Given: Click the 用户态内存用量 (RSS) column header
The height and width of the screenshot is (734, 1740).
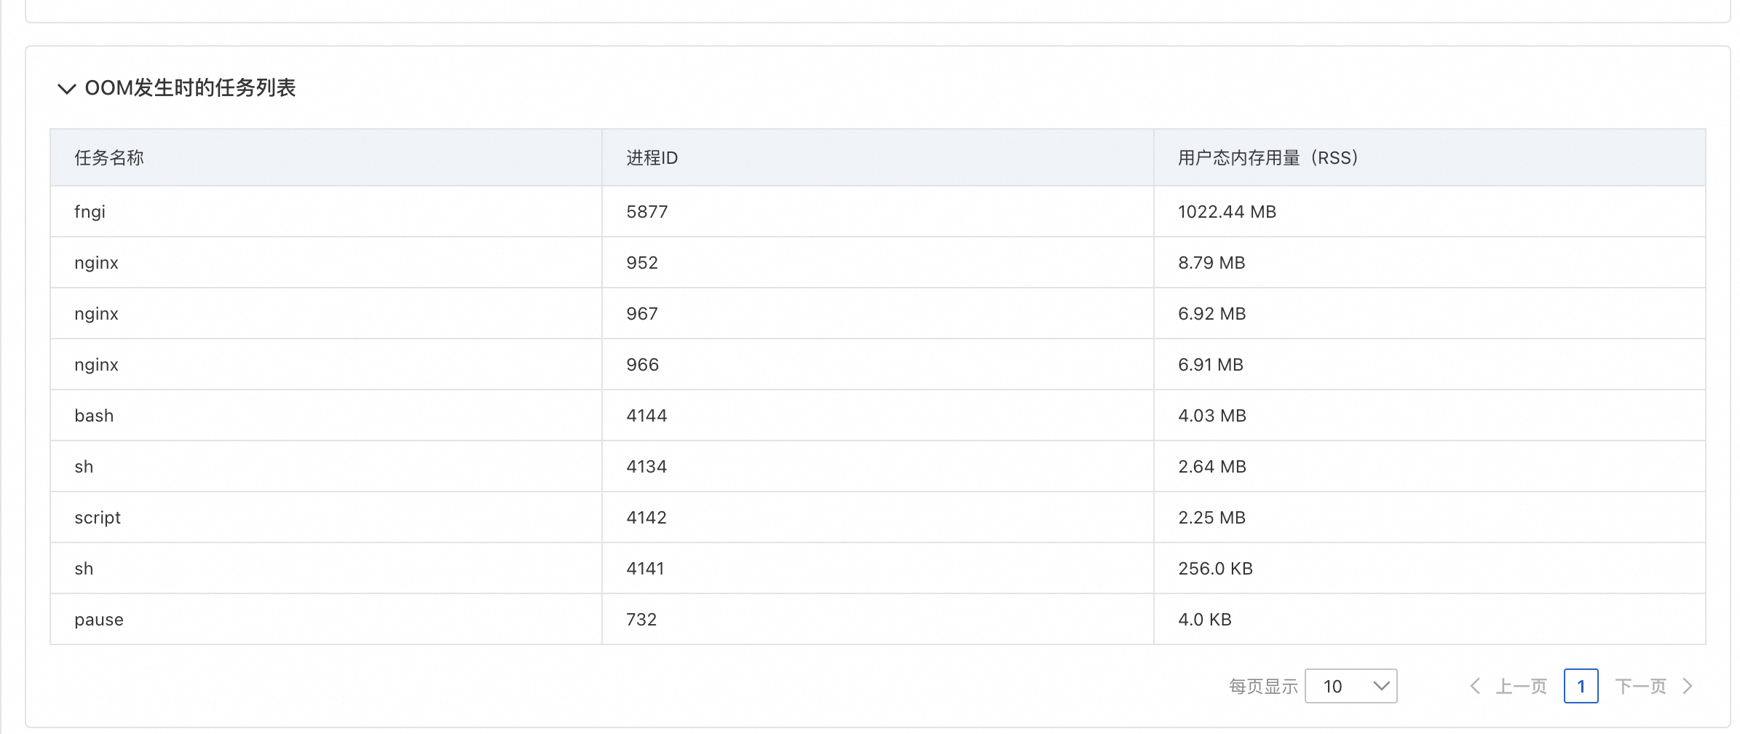Looking at the screenshot, I should [x=1268, y=158].
